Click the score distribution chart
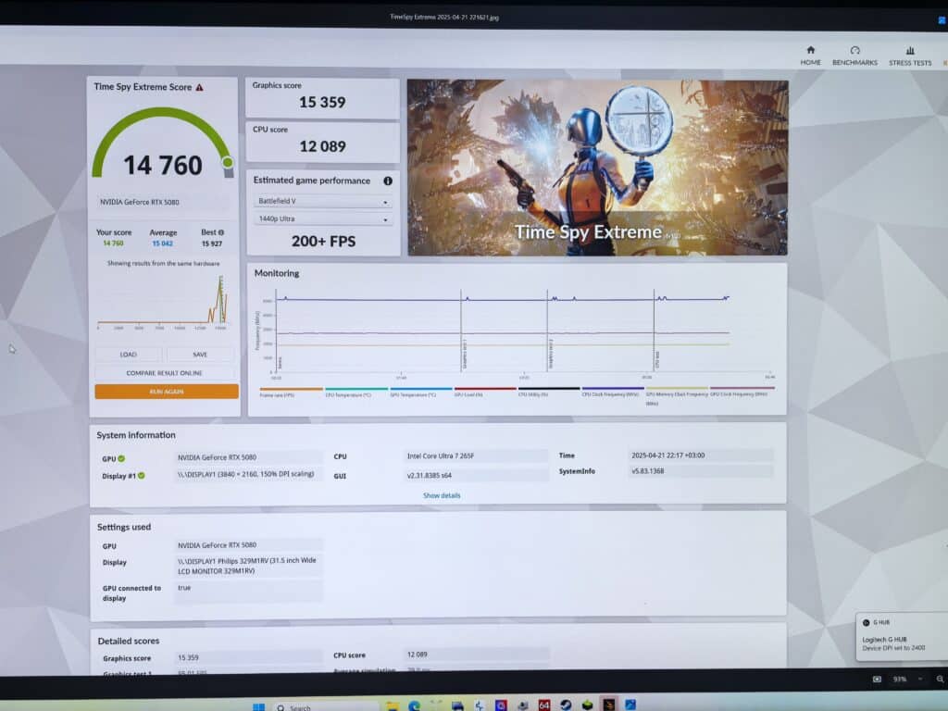The height and width of the screenshot is (711, 948). click(163, 301)
